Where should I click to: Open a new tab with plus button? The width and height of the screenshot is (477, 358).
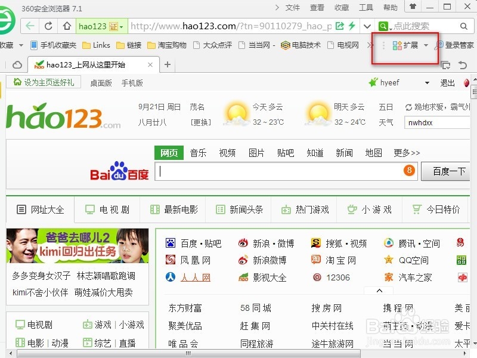[168, 64]
